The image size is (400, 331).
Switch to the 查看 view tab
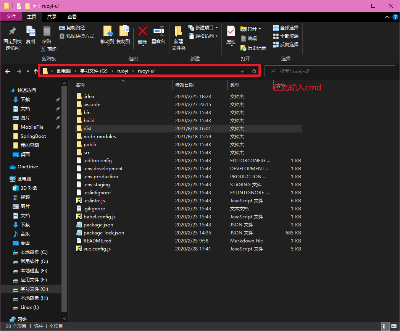click(x=72, y=16)
